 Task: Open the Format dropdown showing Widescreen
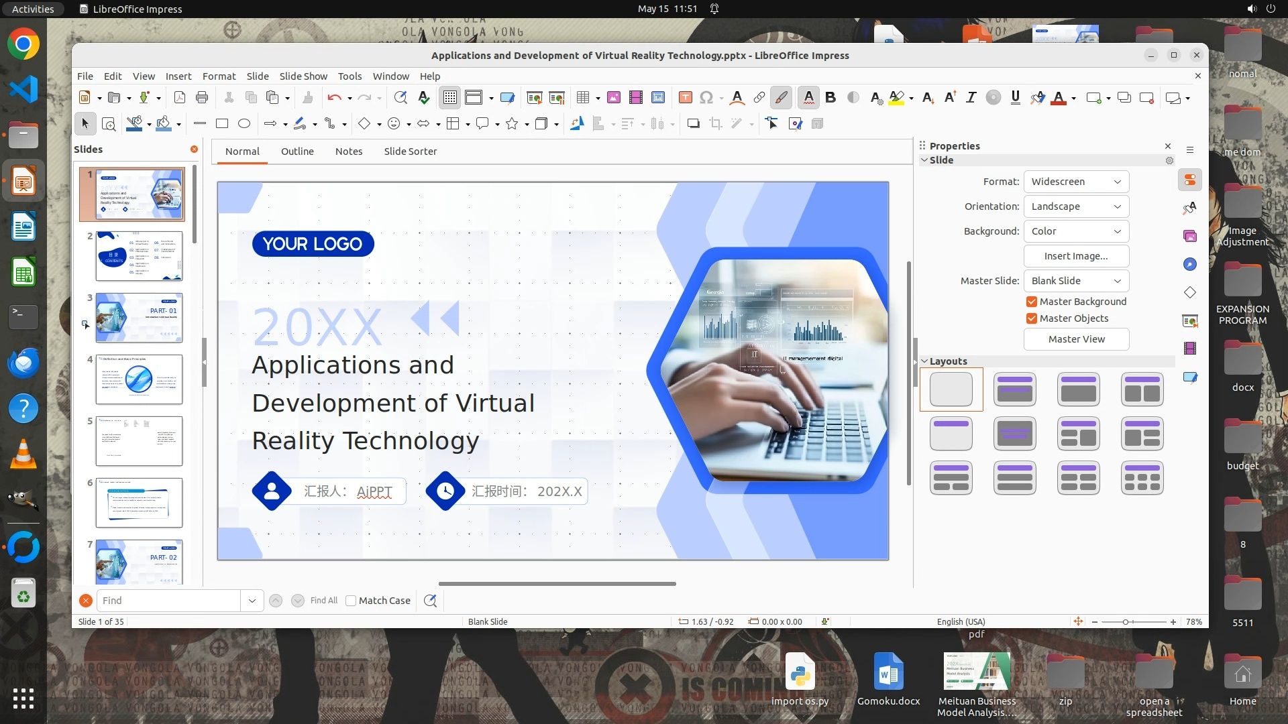coord(1076,182)
